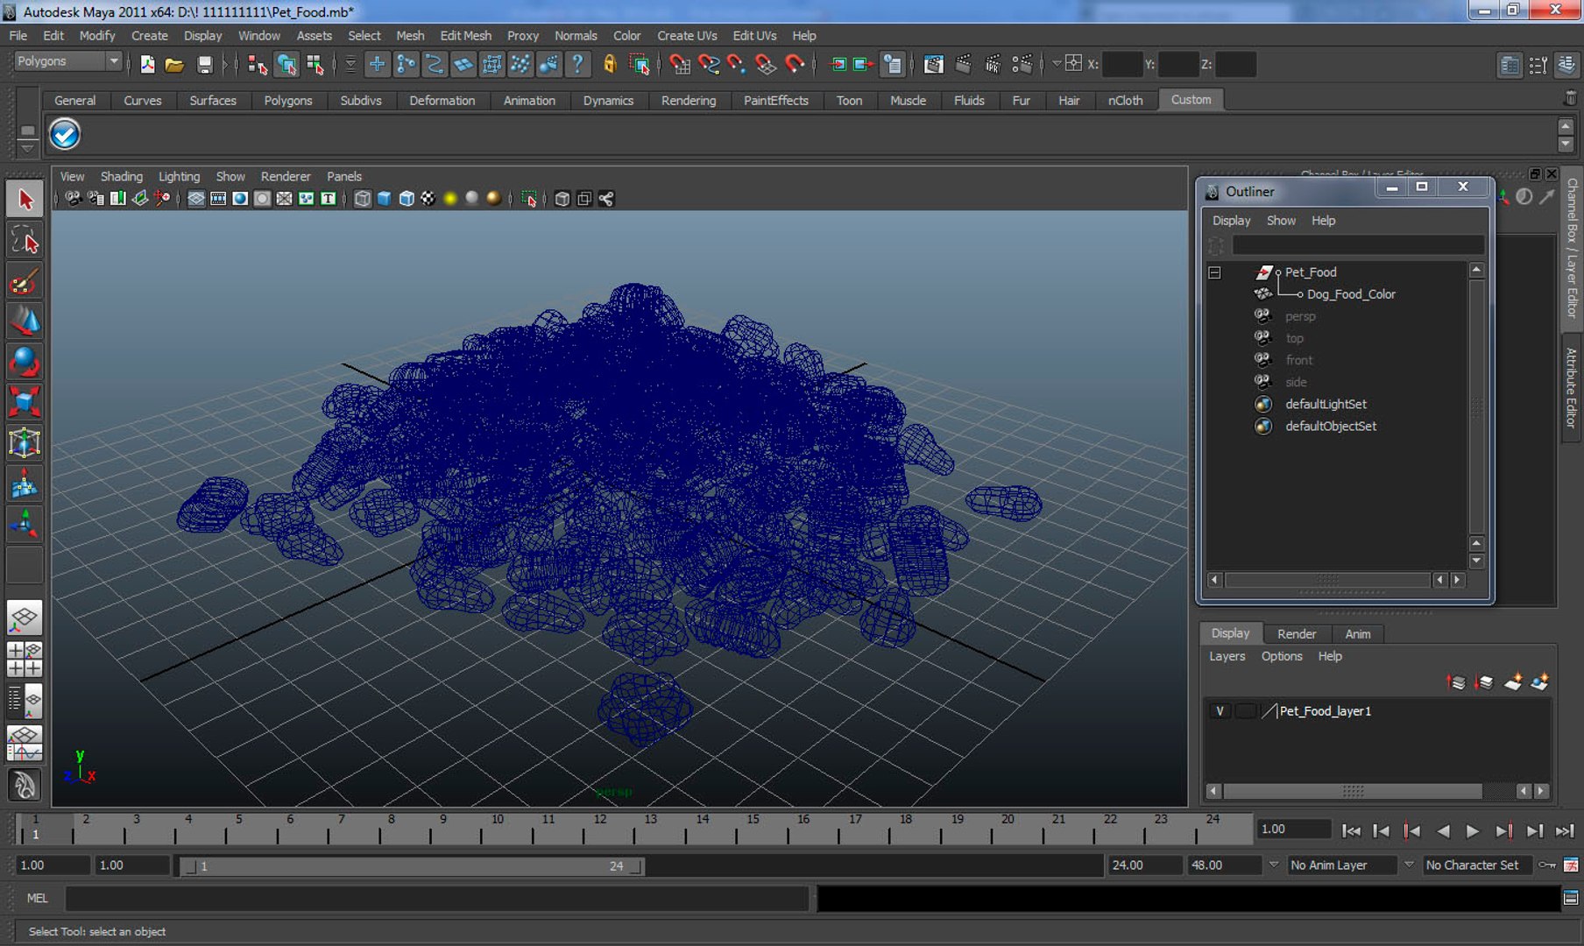Image resolution: width=1584 pixels, height=946 pixels.
Task: Toggle visibility of Pet_Food_layer1
Action: pos(1220,710)
